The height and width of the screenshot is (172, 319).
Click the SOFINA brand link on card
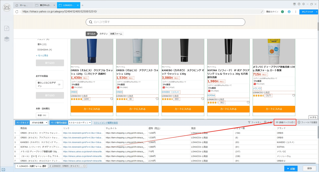(x=211, y=95)
